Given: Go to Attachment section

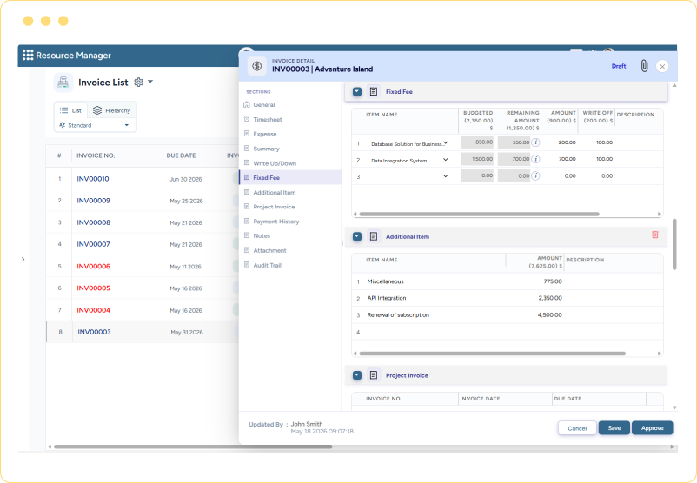Looking at the screenshot, I should tap(269, 250).
